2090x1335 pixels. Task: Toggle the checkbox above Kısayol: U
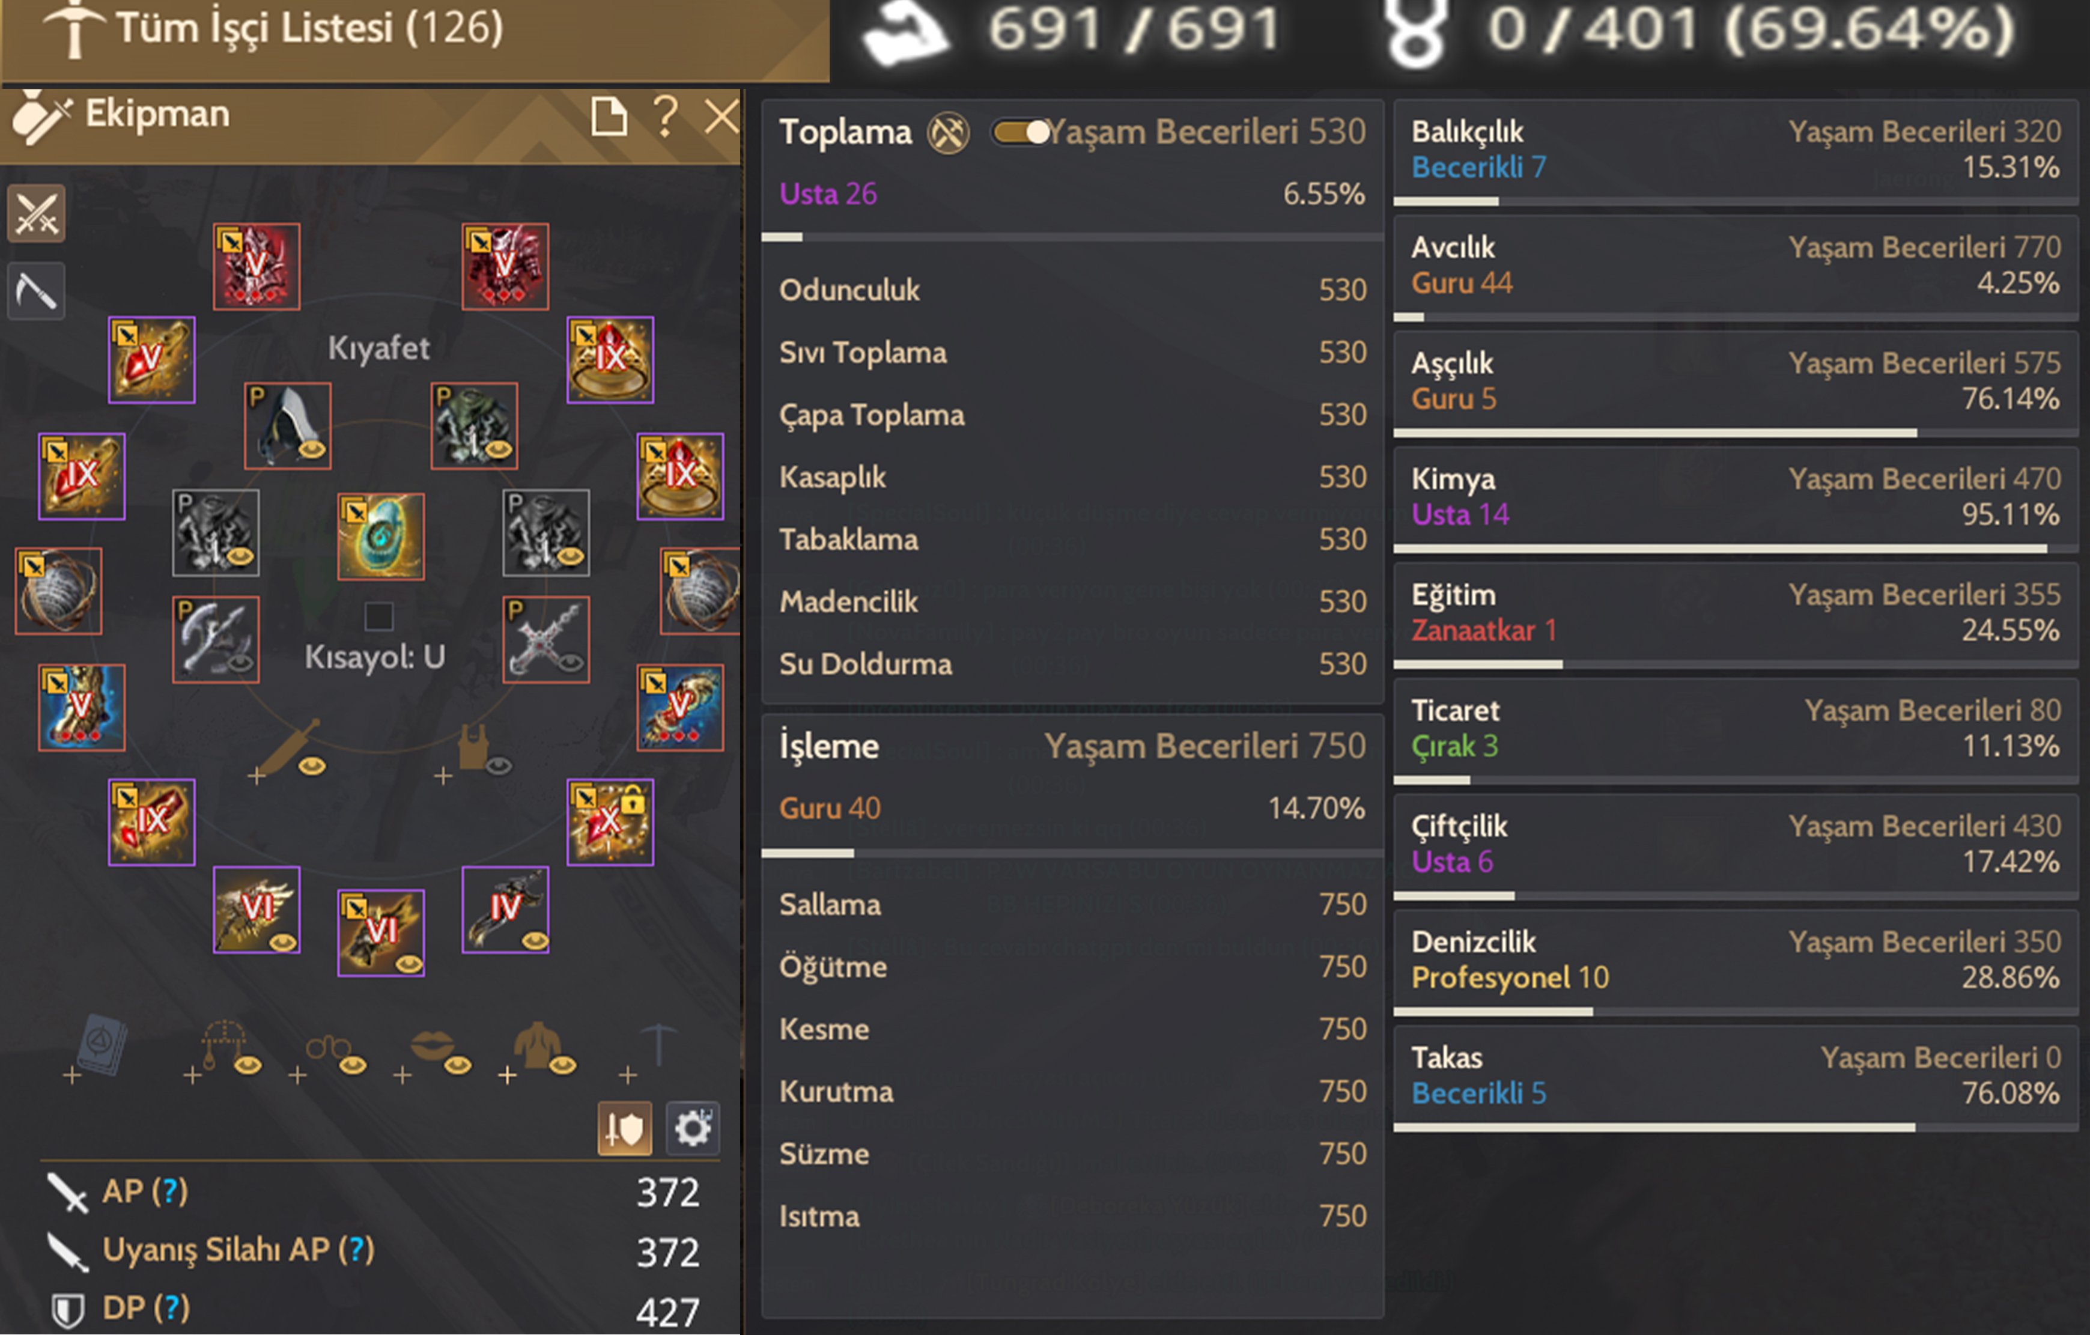[x=378, y=616]
